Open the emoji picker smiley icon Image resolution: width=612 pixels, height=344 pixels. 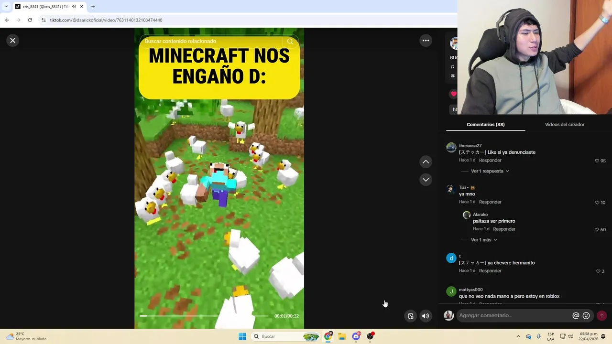point(586,316)
